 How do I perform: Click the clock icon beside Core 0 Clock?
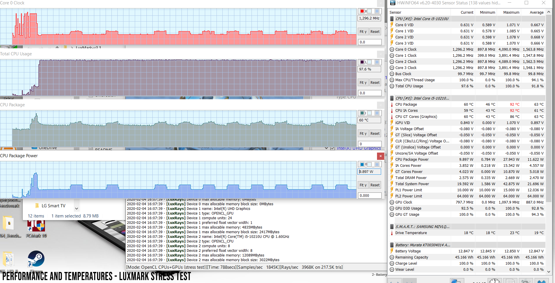(392, 49)
